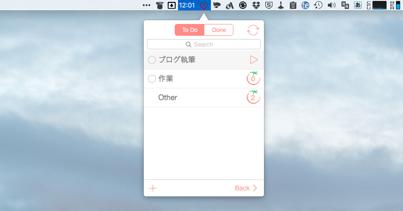Image resolution: width=403 pixels, height=211 pixels.
Task: Click the stylized A menu bar icon
Action: pyautogui.click(x=230, y=5)
